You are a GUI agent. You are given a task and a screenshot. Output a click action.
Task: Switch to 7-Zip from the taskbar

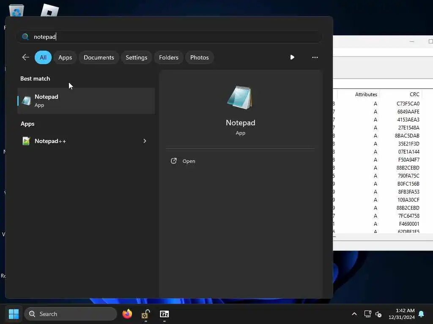point(164,314)
